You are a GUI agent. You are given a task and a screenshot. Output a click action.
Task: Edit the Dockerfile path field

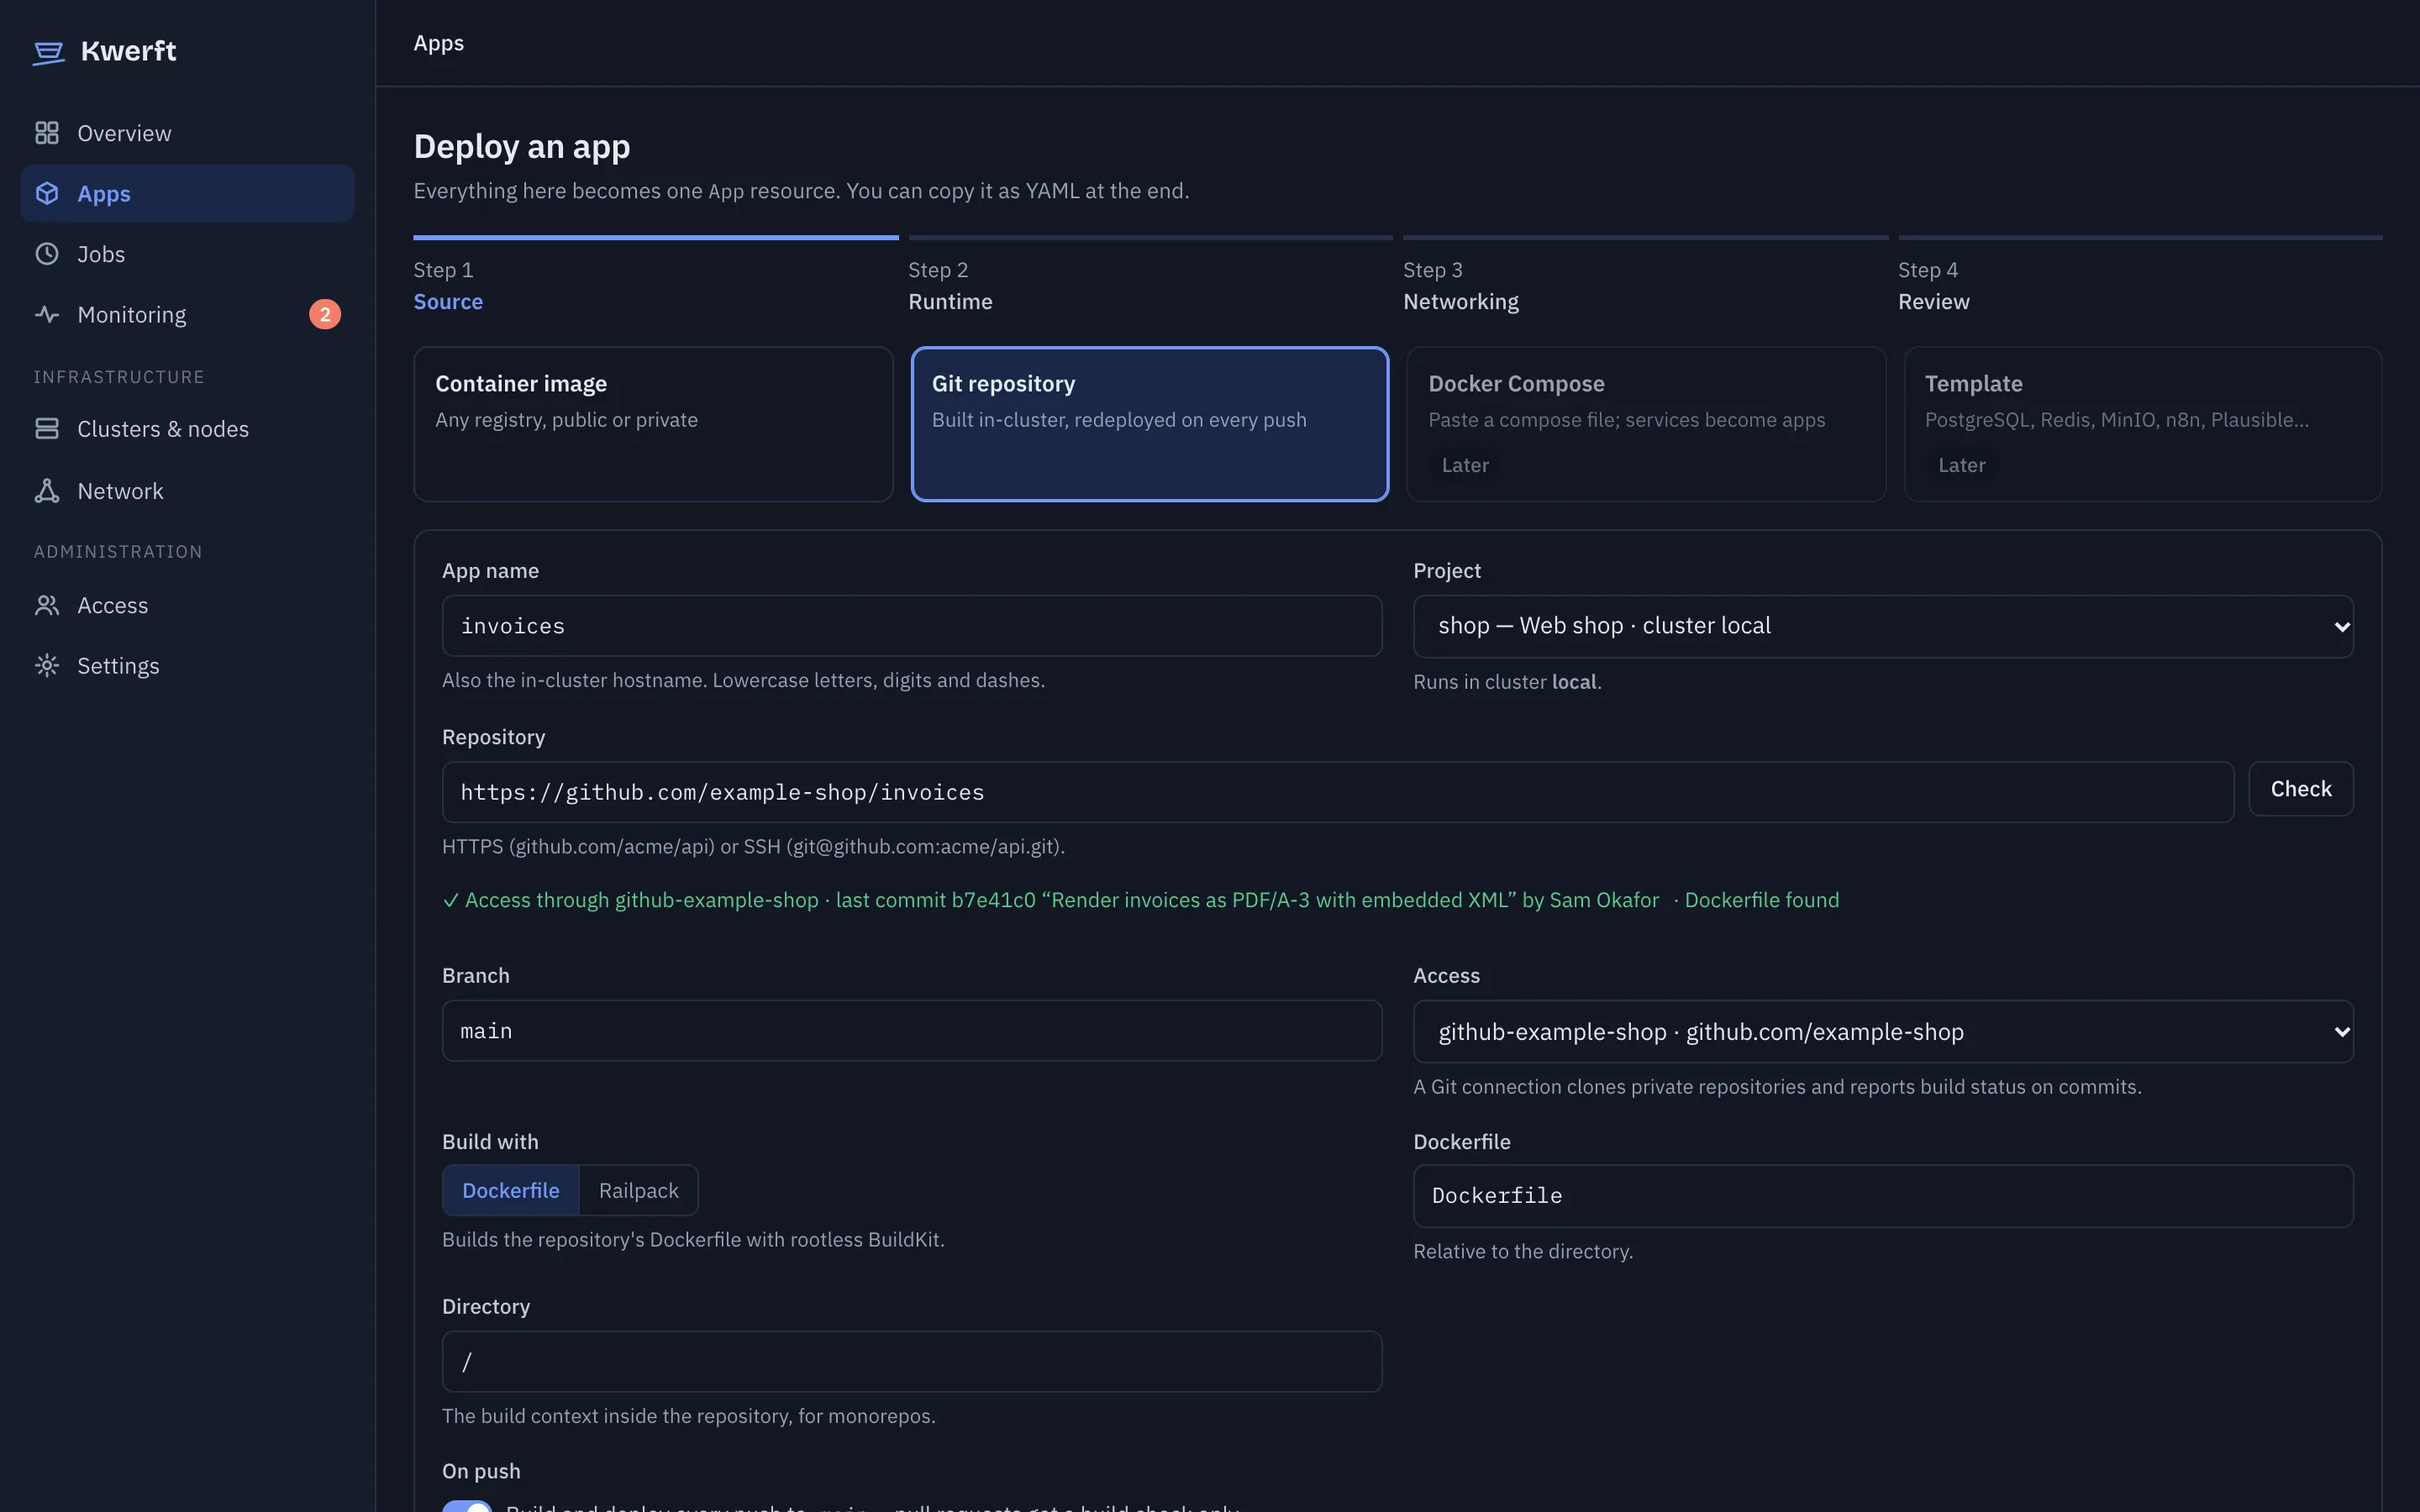(x=1883, y=1196)
